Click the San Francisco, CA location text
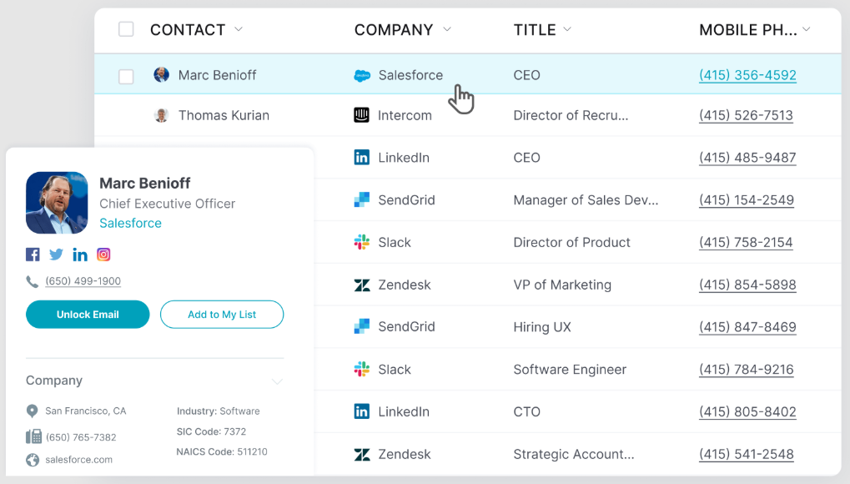This screenshot has height=484, width=850. [x=86, y=411]
